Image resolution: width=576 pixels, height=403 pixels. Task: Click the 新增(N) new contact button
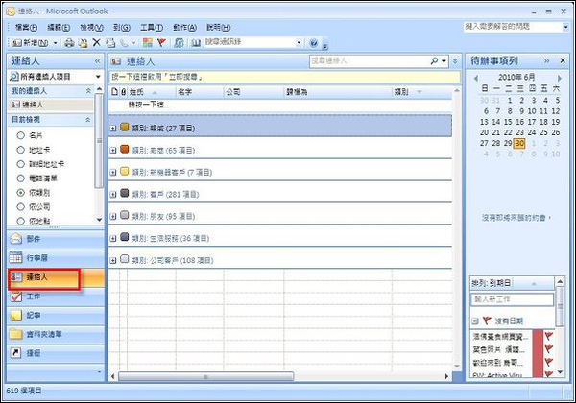pos(30,43)
